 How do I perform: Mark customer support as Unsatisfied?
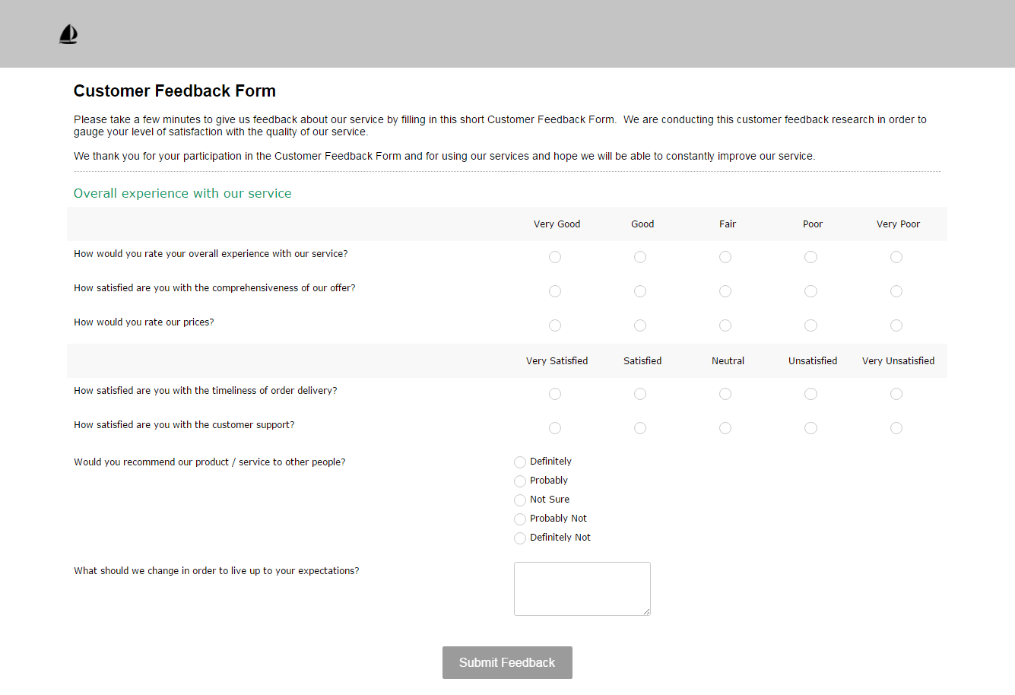tap(811, 428)
